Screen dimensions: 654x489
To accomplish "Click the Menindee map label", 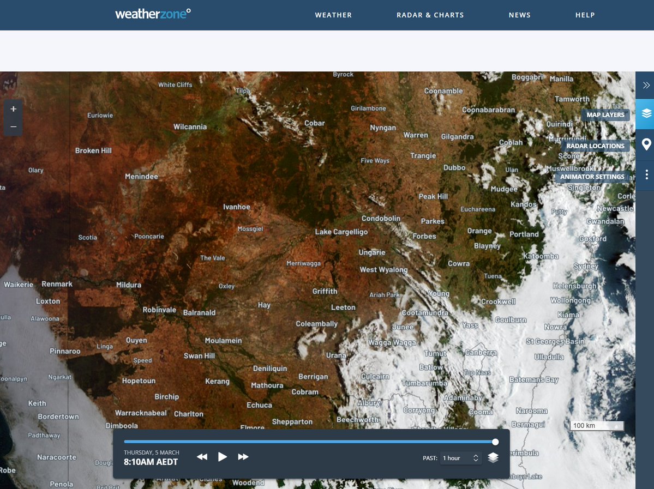I will click(x=141, y=176).
